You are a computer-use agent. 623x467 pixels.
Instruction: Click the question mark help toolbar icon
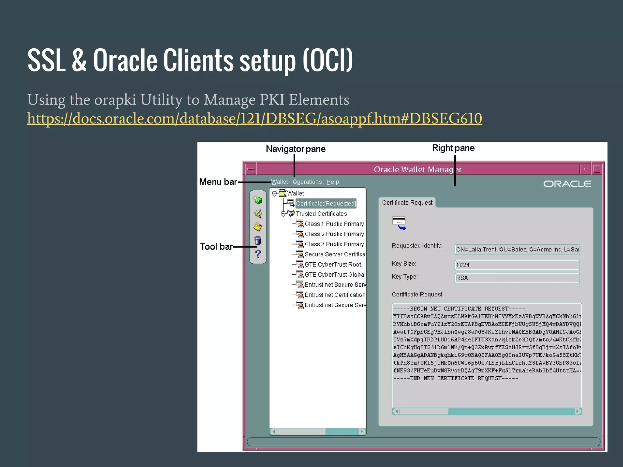(258, 254)
